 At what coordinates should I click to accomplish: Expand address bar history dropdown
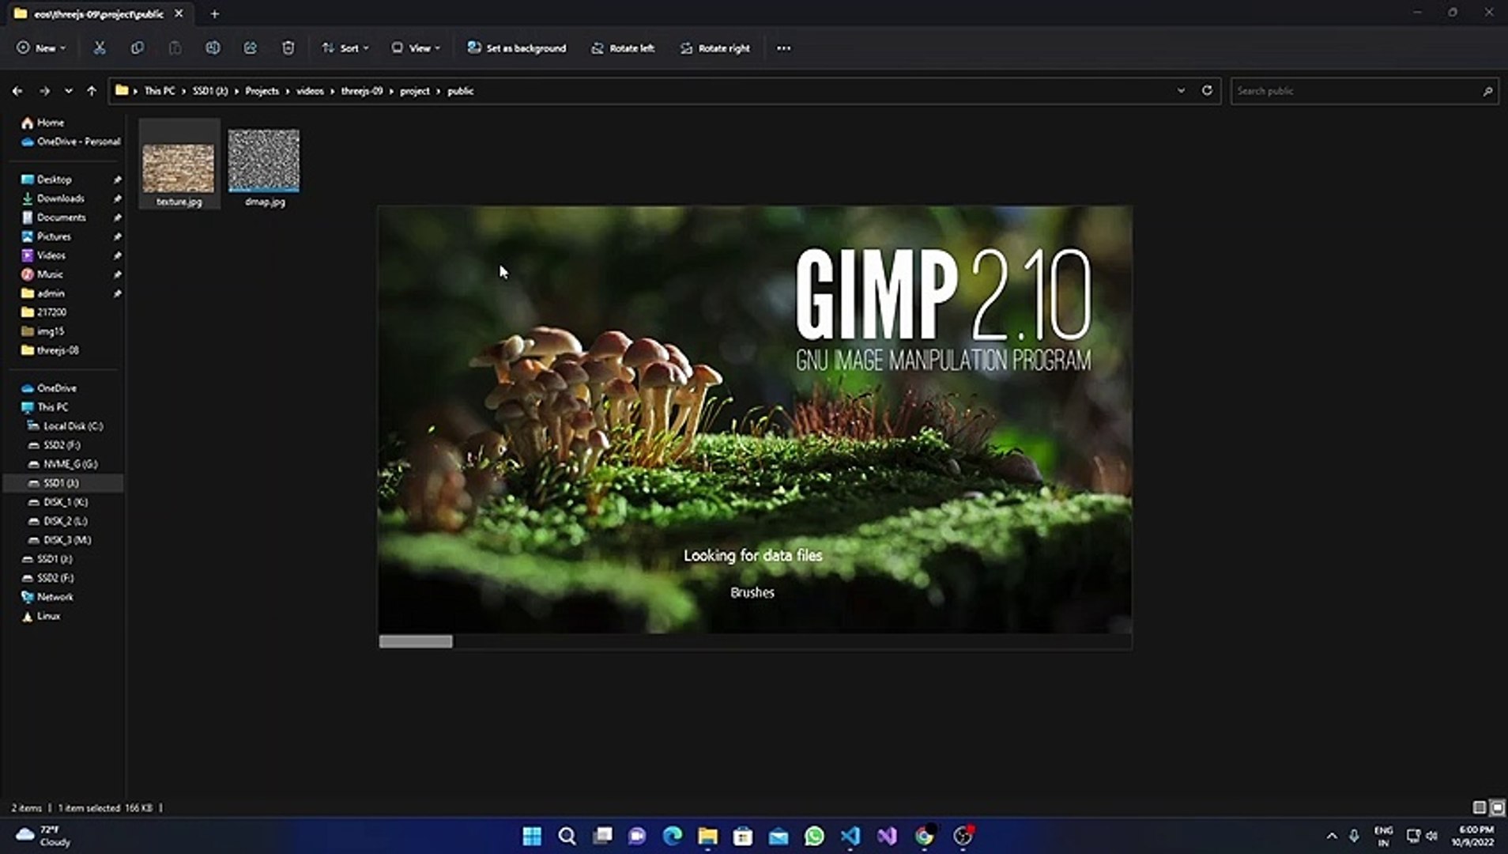coord(1181,90)
